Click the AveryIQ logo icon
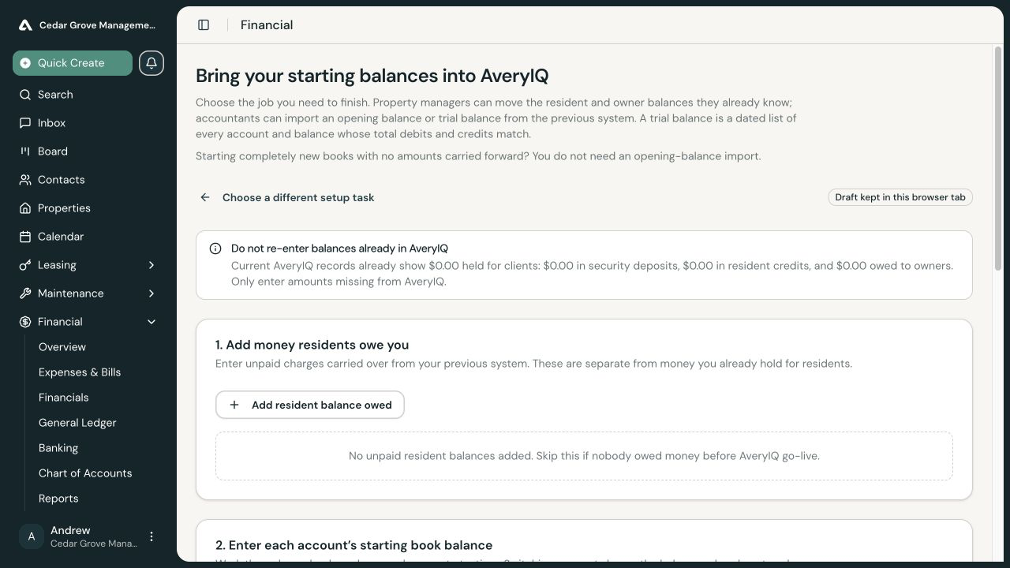 pyautogui.click(x=25, y=25)
